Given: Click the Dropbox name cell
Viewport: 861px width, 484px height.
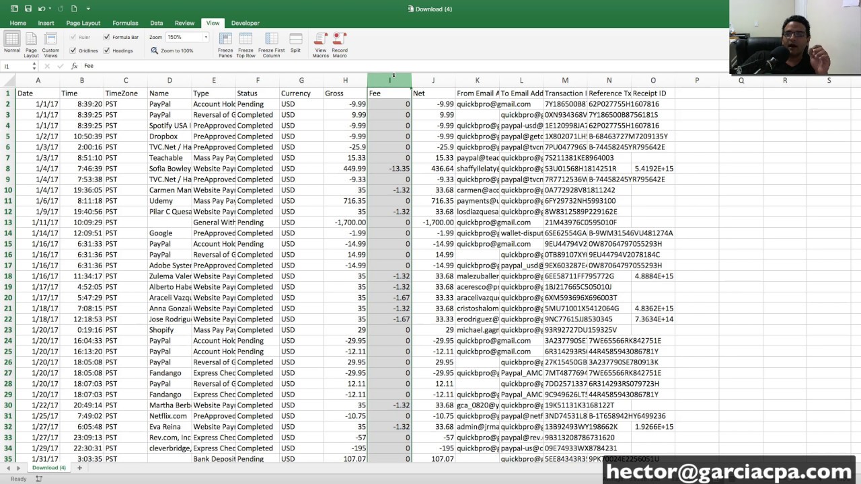Looking at the screenshot, I should [170, 136].
